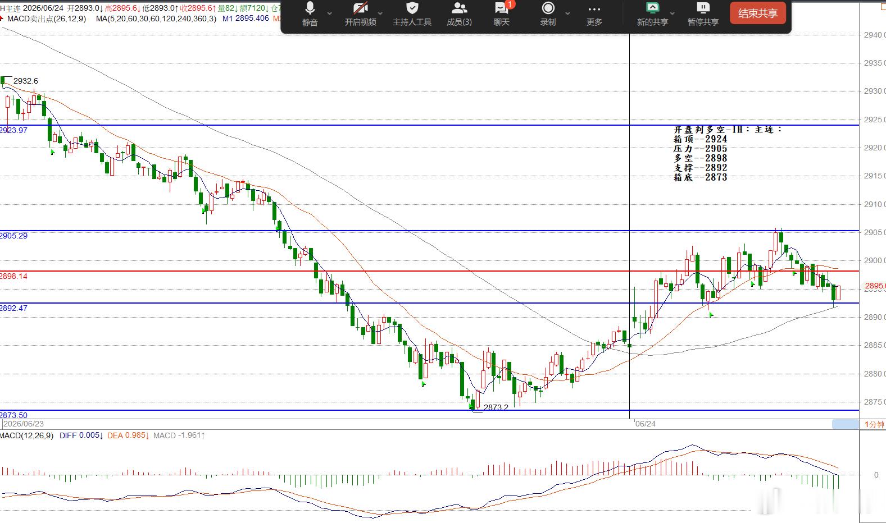This screenshot has width=886, height=523.
Task: Click the MACD(12,26,9) indicator label
Action: point(27,435)
